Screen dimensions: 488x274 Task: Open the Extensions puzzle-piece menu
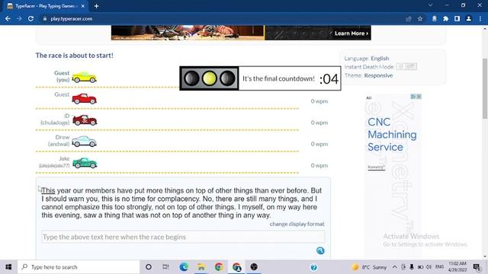click(x=445, y=18)
